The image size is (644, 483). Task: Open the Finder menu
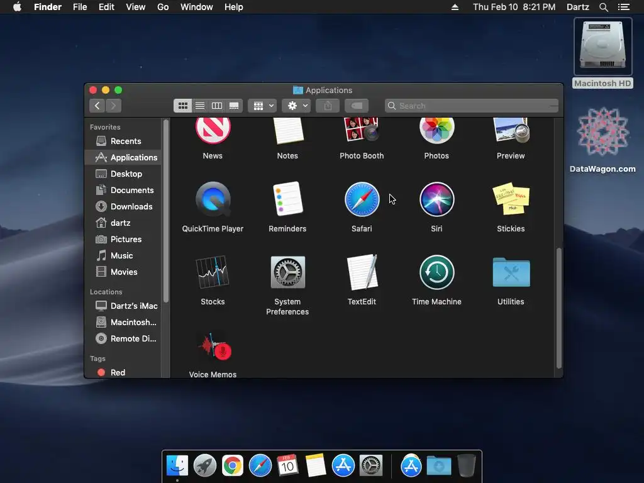[48, 7]
